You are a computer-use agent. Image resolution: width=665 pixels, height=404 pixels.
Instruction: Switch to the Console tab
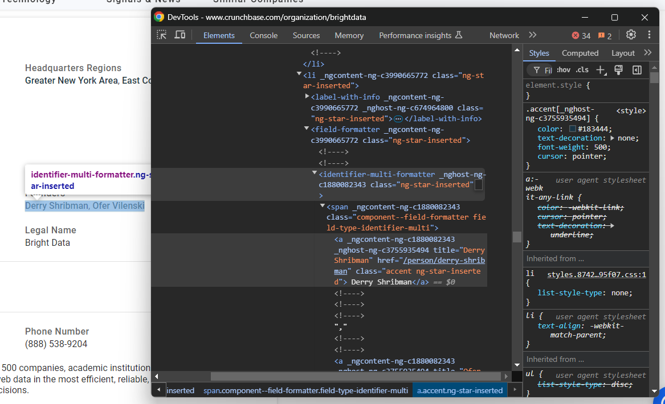click(x=263, y=35)
